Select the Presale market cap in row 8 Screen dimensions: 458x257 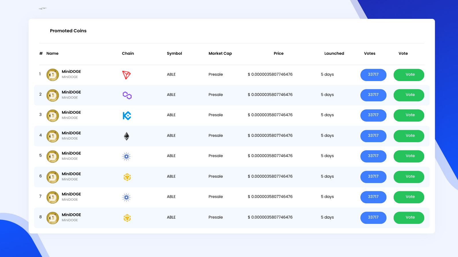(216, 217)
